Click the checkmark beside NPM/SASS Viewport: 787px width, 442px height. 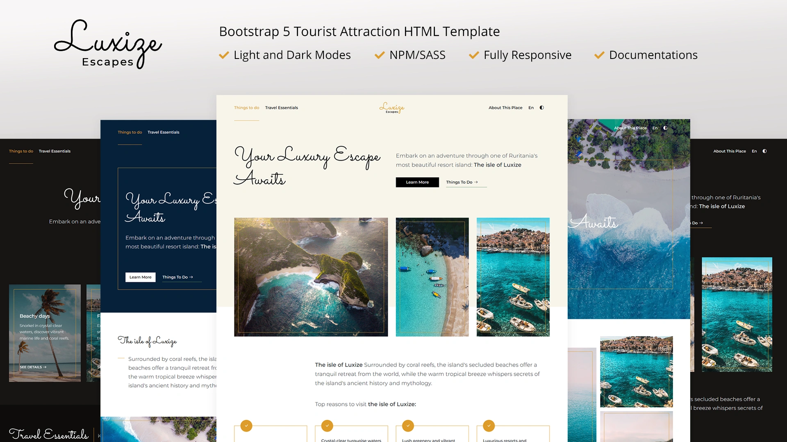click(380, 55)
